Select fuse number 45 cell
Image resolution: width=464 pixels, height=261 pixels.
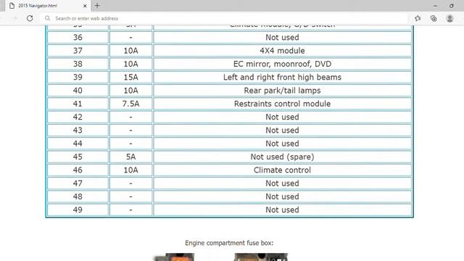point(78,157)
